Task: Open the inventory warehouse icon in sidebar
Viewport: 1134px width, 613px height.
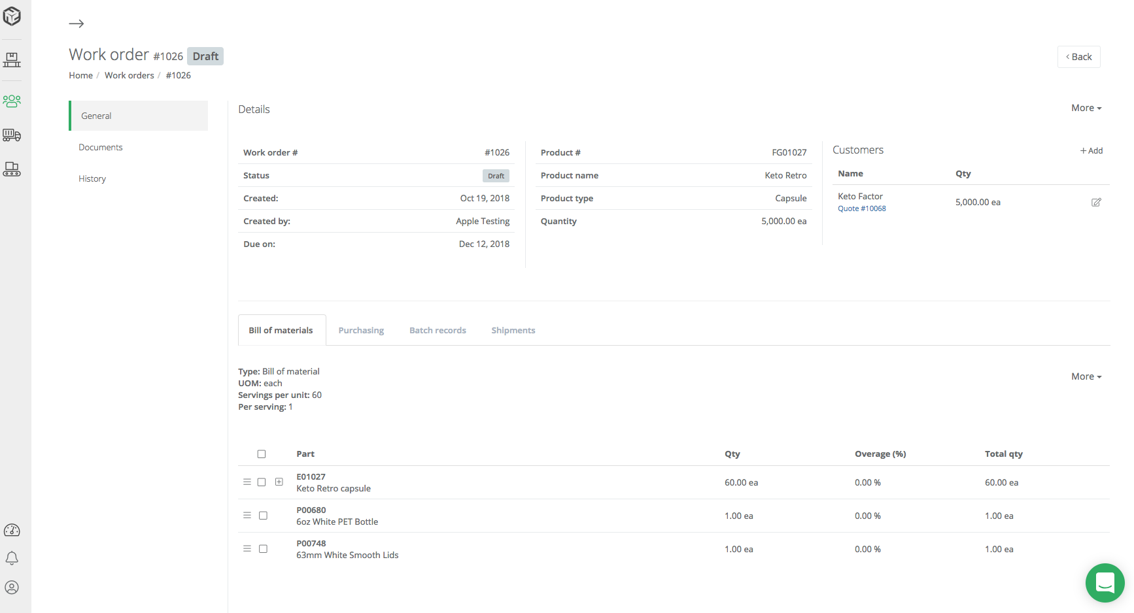Action: click(x=12, y=59)
